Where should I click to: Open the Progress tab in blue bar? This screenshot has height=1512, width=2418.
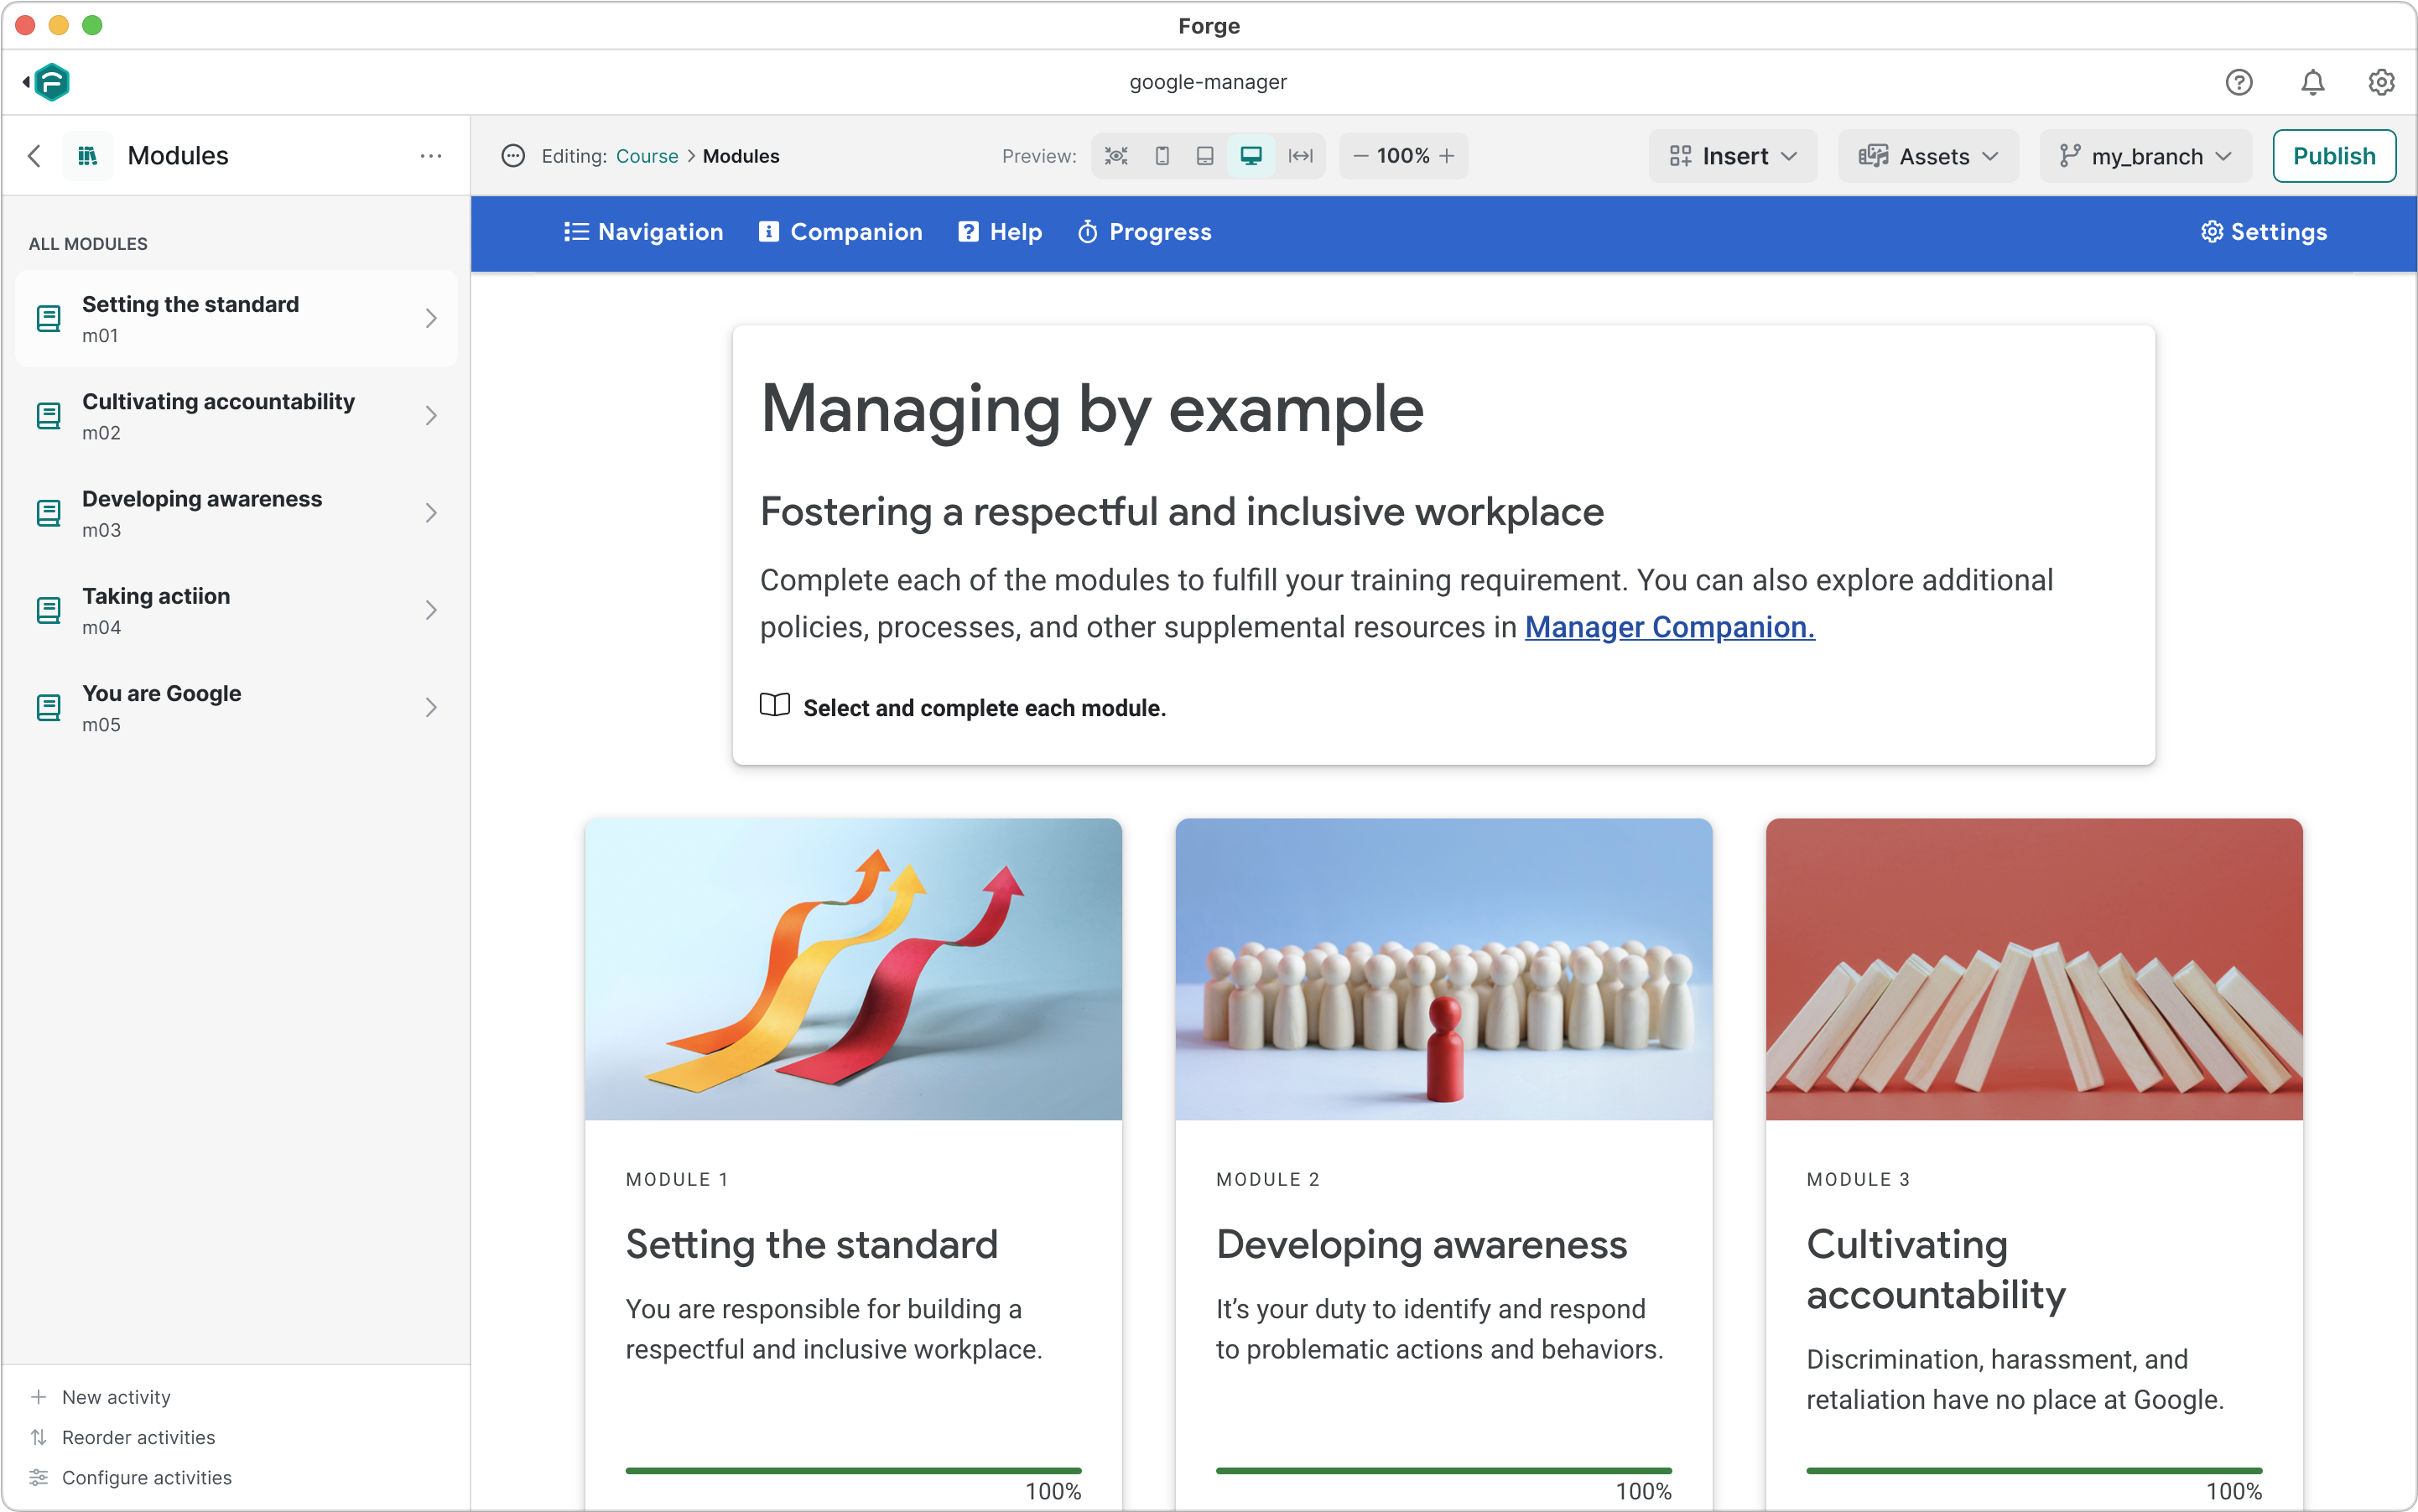[1144, 232]
